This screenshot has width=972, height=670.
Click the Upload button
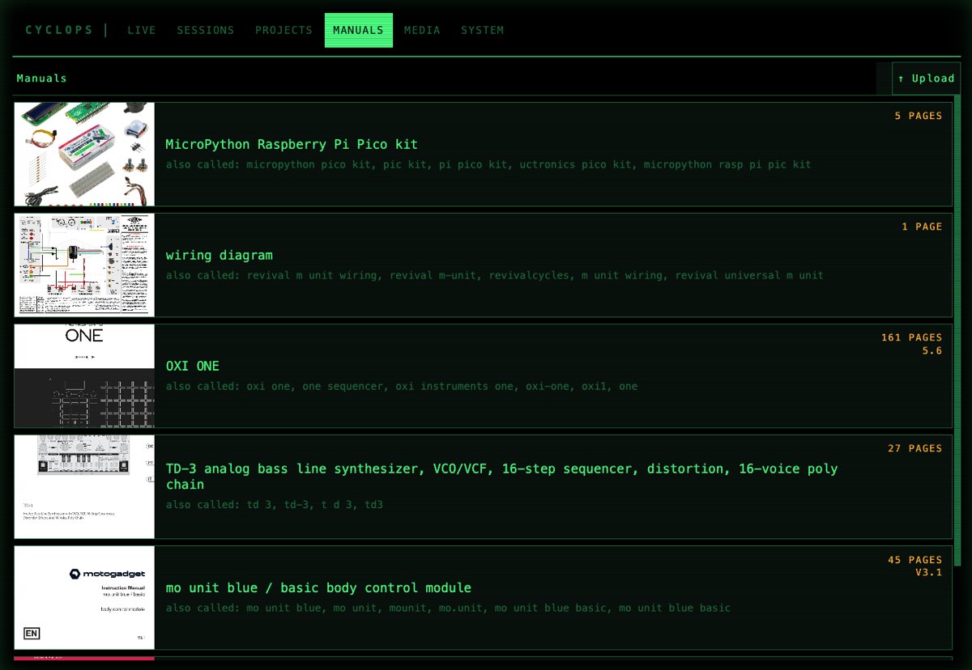pos(926,78)
